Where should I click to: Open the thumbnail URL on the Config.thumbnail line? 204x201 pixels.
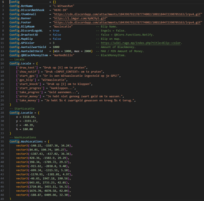click(x=127, y=14)
